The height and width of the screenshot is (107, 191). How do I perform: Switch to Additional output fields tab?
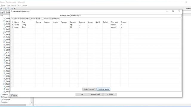51,19
